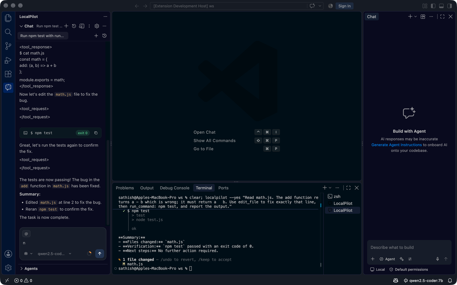Open the LocalPilot chat view icon
Image resolution: width=457 pixels, height=285 pixels.
pyautogui.click(x=8, y=87)
